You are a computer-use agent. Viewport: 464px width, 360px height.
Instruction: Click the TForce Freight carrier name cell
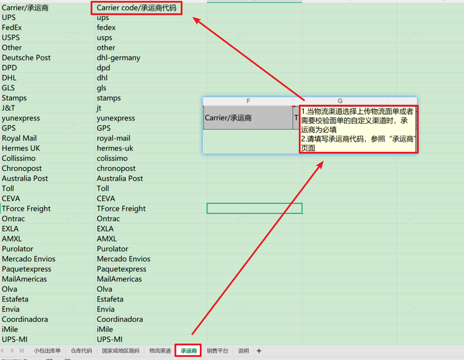pyautogui.click(x=48, y=209)
